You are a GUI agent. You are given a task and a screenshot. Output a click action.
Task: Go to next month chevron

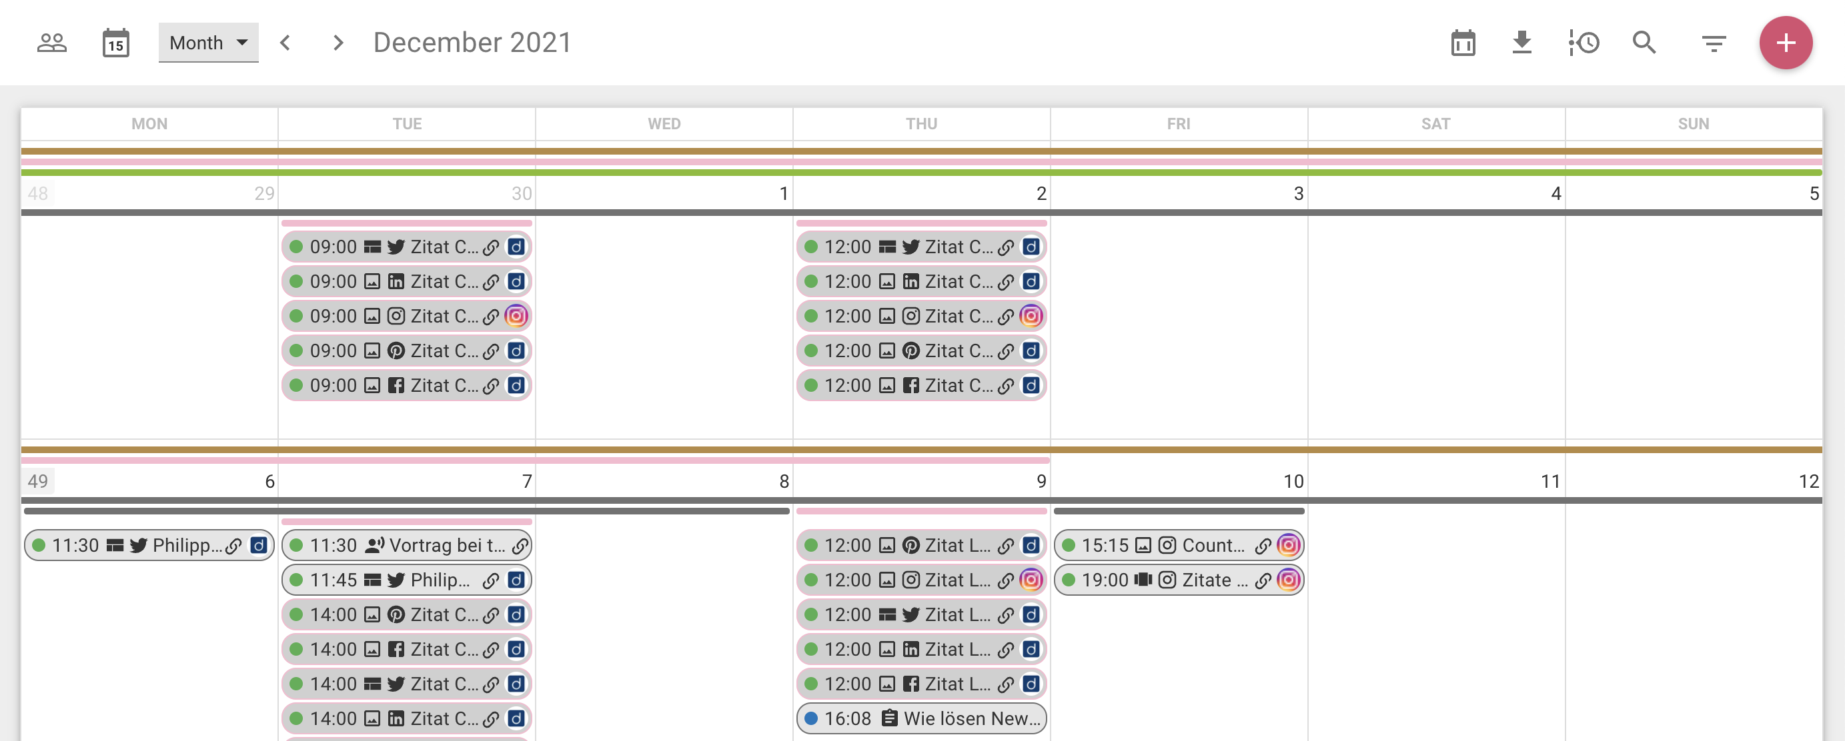pos(338,43)
